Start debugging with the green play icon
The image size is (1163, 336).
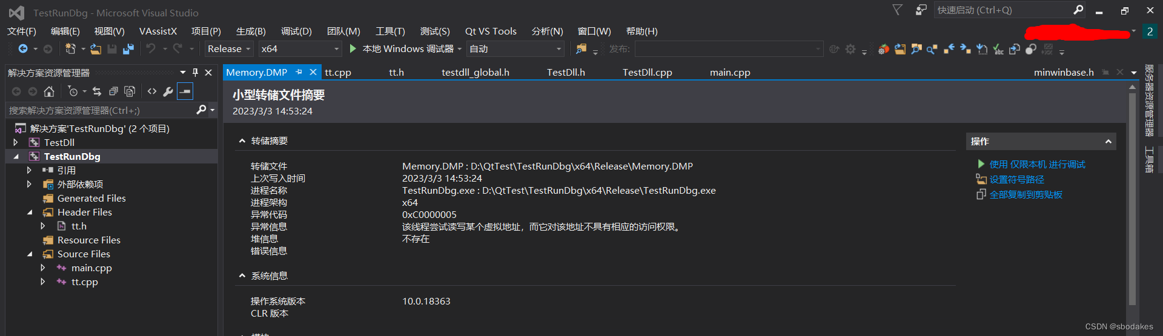[x=353, y=48]
